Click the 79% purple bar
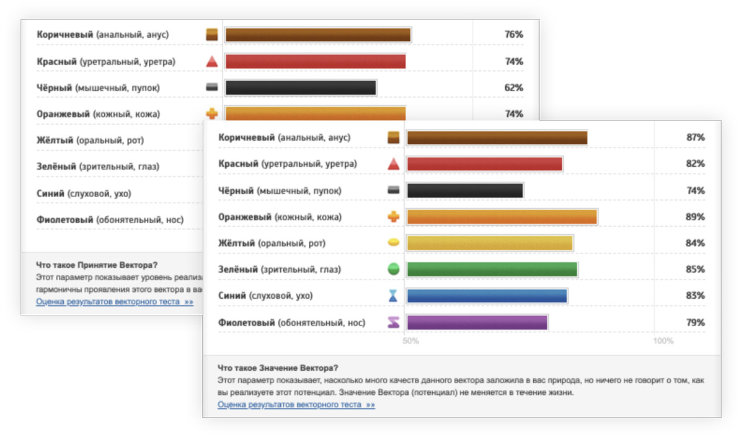Image resolution: width=744 pixels, height=437 pixels. tap(477, 322)
